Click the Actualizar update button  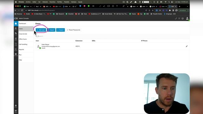[184, 10]
